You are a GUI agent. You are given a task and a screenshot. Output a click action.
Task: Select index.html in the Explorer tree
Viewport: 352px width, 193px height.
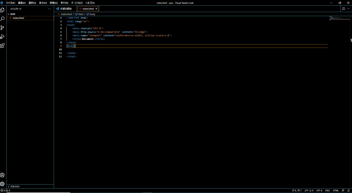30,18
